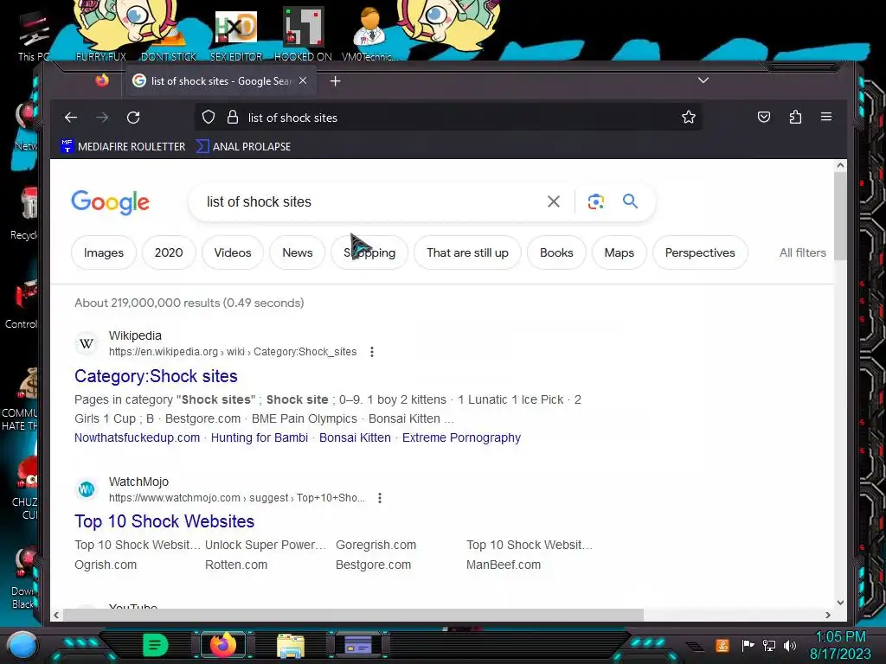This screenshot has width=886, height=664.
Task: Select SEXEDITOR desktop icon
Action: click(236, 35)
